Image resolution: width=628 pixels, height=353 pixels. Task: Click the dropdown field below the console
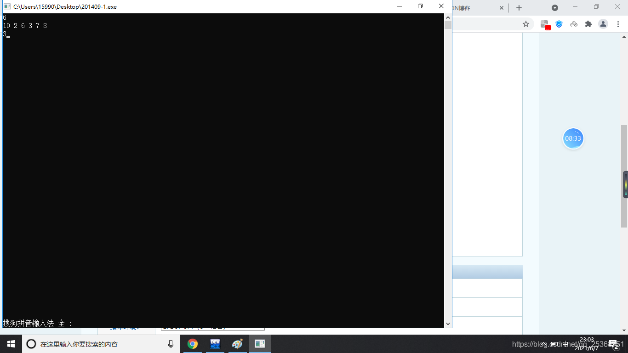(x=213, y=329)
